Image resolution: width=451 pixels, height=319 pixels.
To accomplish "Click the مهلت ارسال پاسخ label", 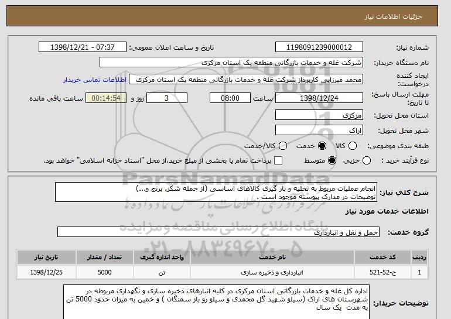I will pyautogui.click(x=400, y=98).
